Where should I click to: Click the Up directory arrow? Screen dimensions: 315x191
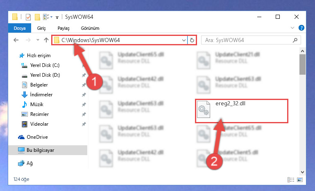click(46, 40)
